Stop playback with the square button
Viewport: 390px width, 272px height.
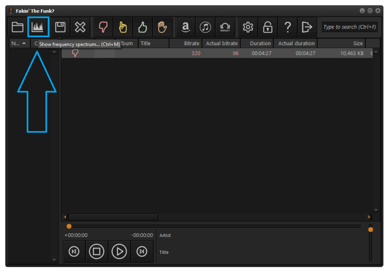point(97,251)
